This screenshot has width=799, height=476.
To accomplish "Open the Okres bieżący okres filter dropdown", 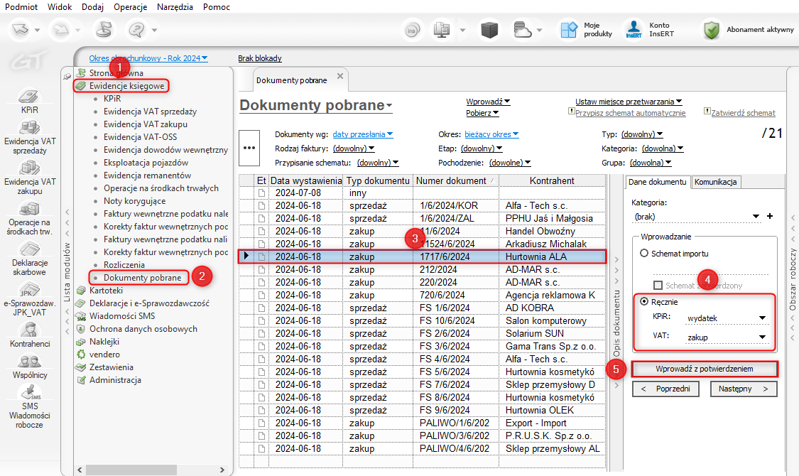I will pos(491,134).
